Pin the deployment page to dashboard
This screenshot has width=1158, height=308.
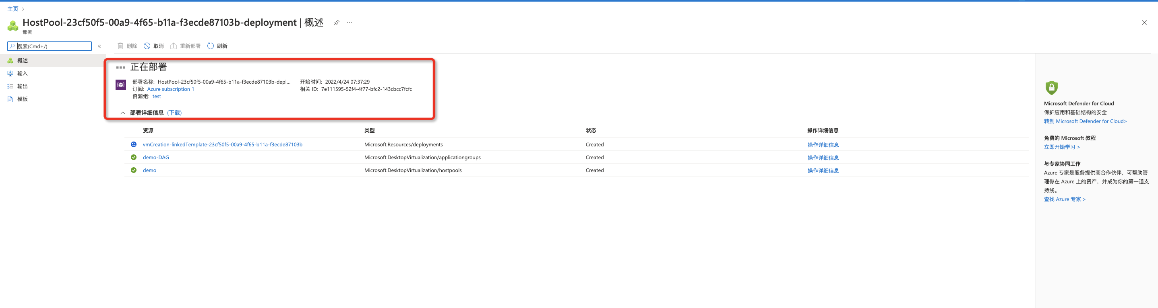click(336, 23)
